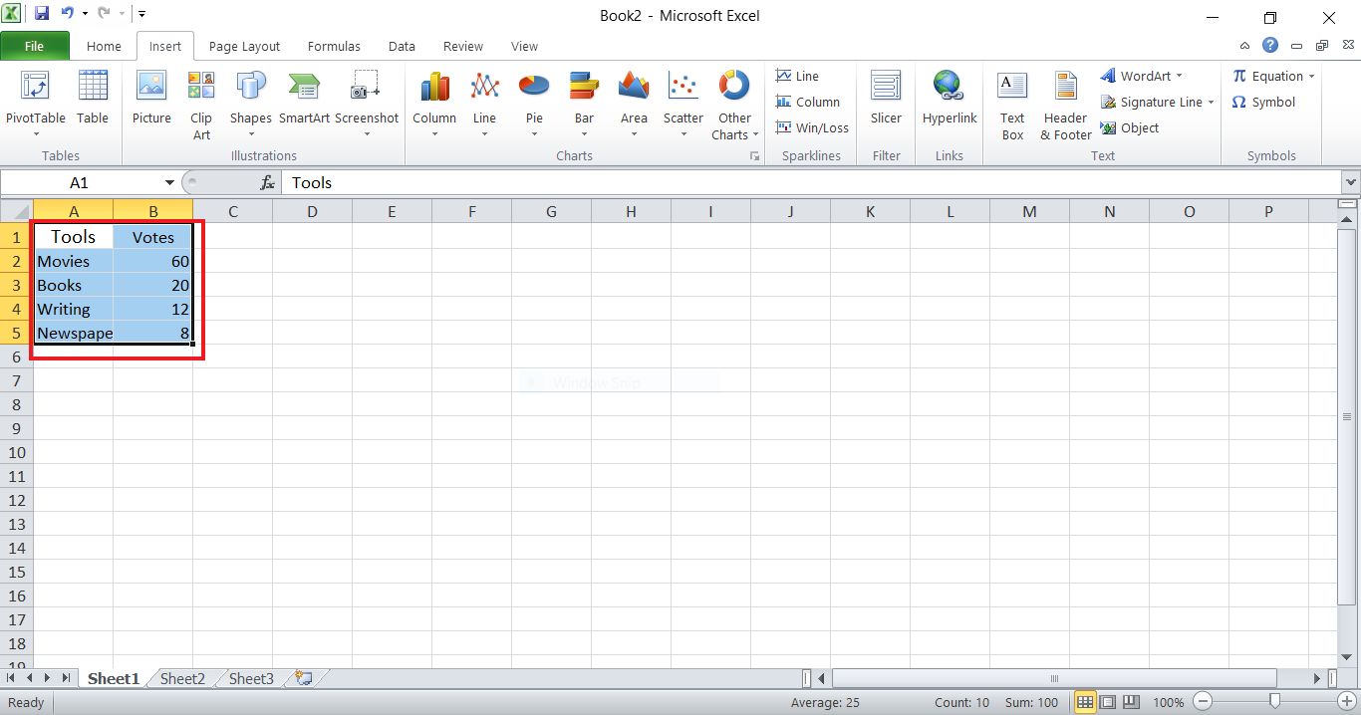Zoom out with minus button
The width and height of the screenshot is (1361, 715).
(1204, 702)
